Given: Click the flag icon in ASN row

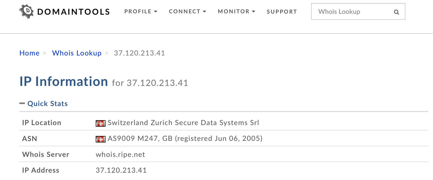Looking at the screenshot, I should click(x=100, y=139).
